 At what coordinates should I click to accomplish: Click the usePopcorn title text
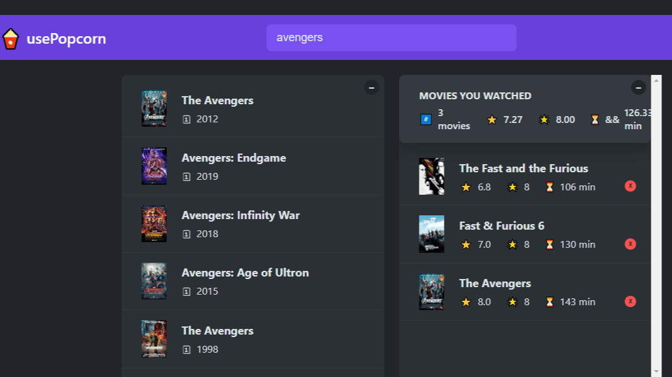[66, 39]
